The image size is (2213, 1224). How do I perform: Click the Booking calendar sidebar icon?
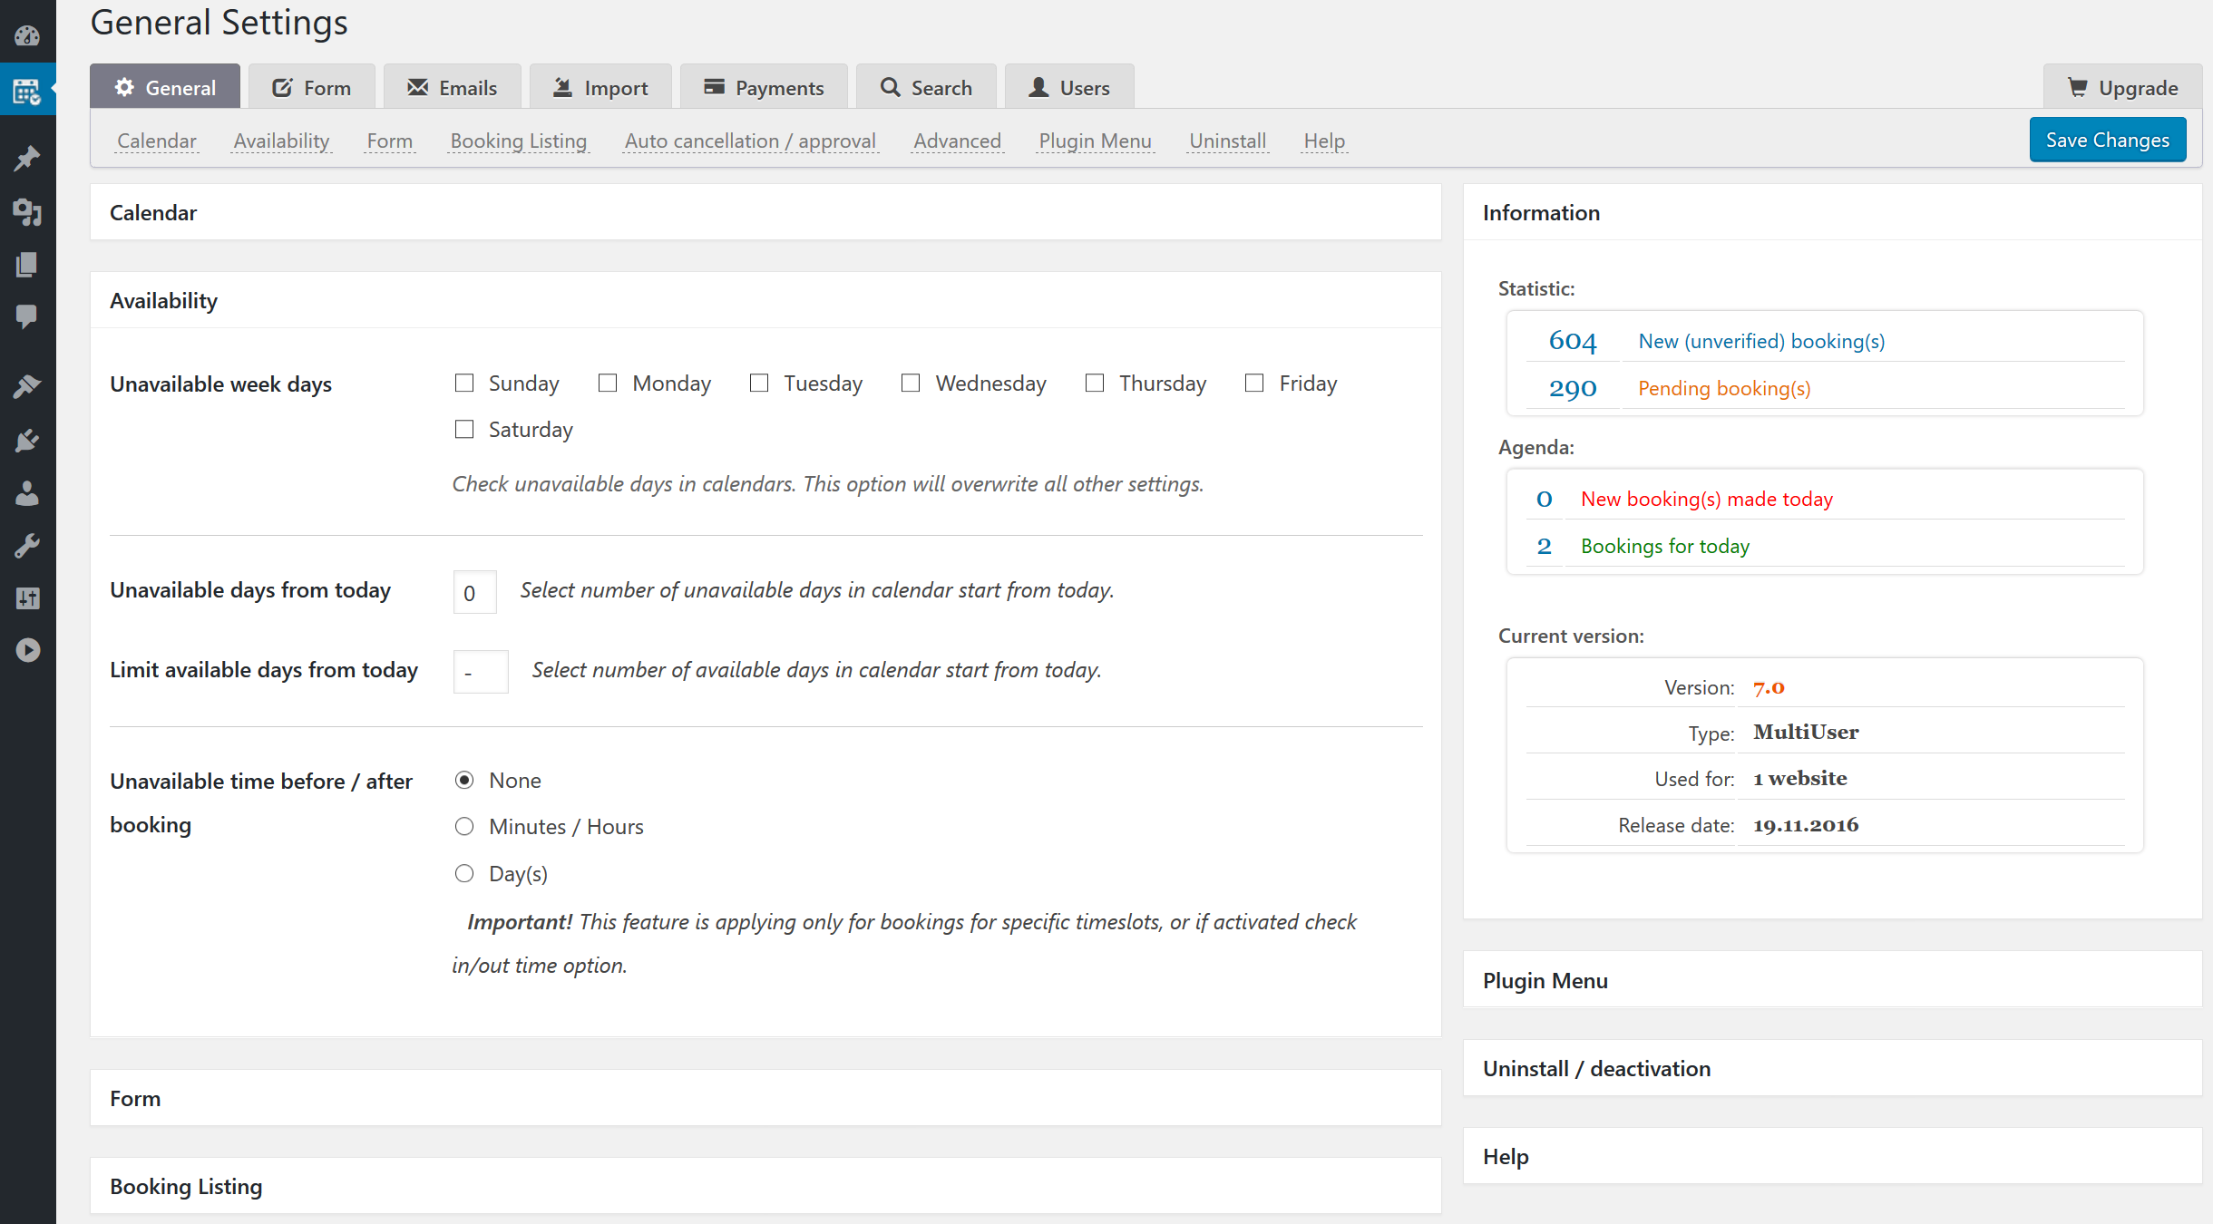tap(27, 90)
